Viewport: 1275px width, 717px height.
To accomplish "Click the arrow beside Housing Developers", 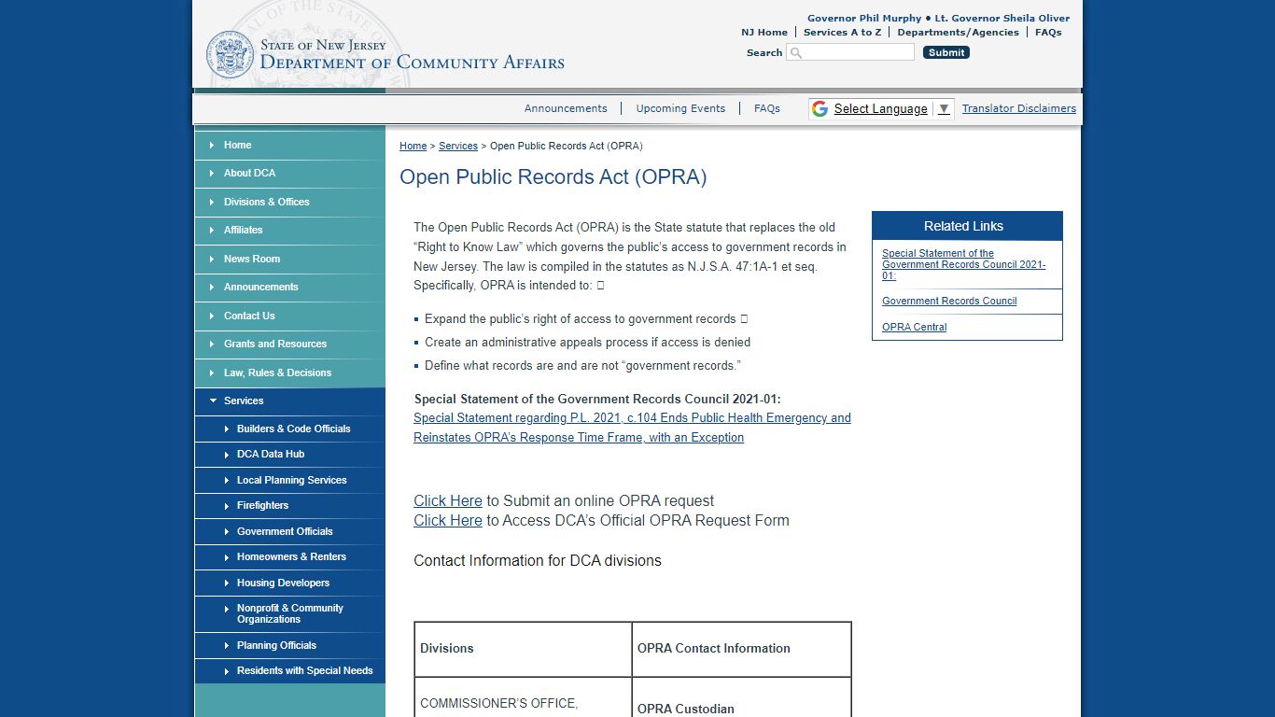I will pyautogui.click(x=226, y=583).
